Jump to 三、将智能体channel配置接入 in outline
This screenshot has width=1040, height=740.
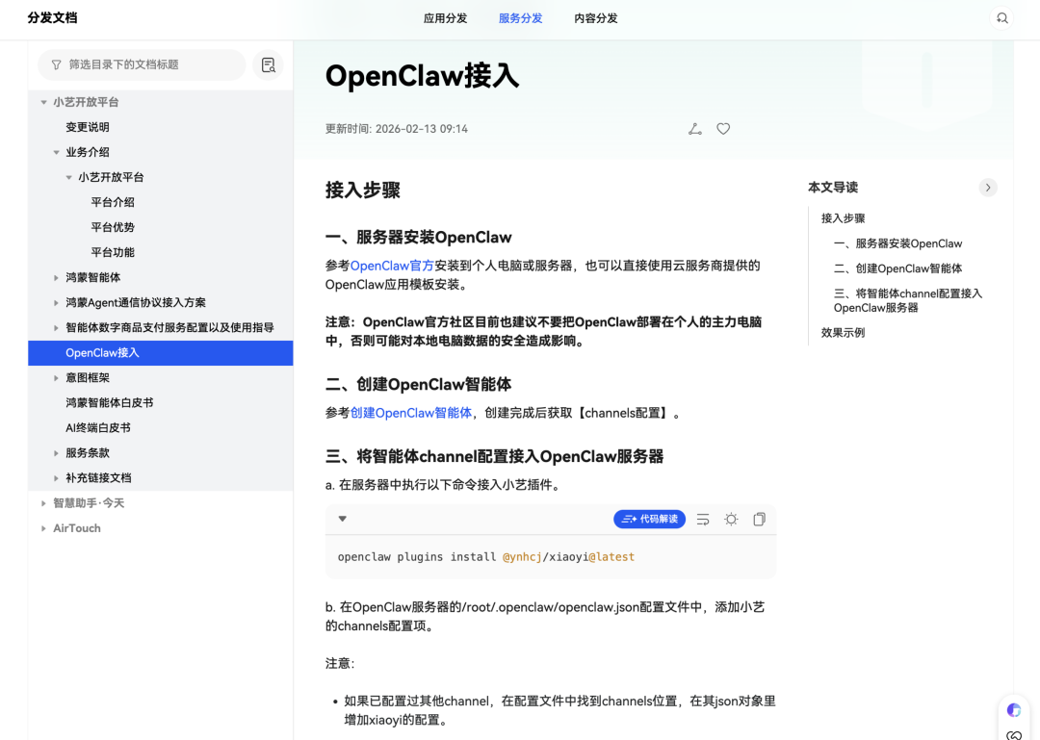click(x=908, y=300)
